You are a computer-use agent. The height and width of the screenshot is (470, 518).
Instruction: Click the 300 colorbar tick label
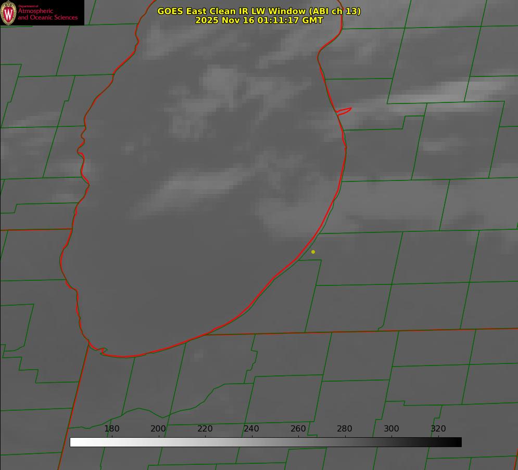coord(391,429)
